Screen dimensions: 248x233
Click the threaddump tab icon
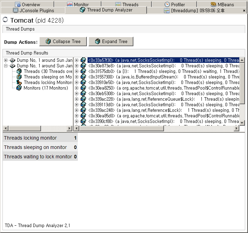coord(167,10)
